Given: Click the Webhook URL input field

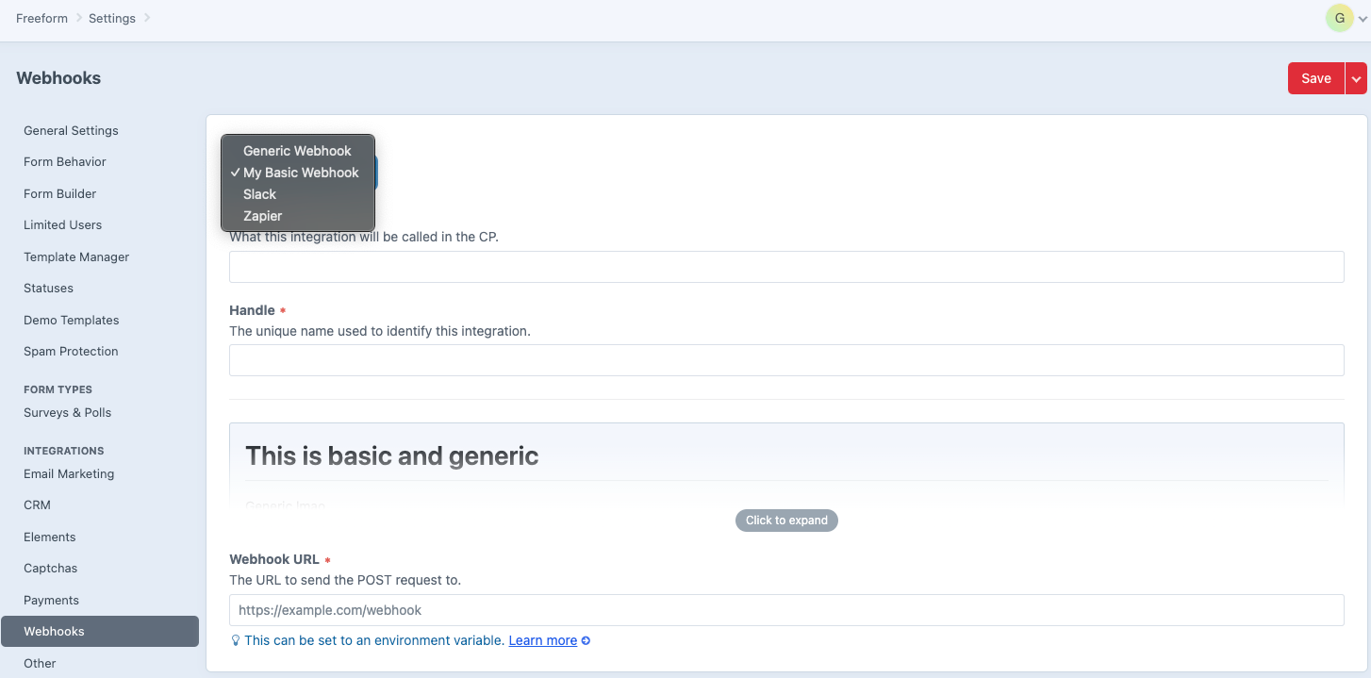Looking at the screenshot, I should point(785,610).
